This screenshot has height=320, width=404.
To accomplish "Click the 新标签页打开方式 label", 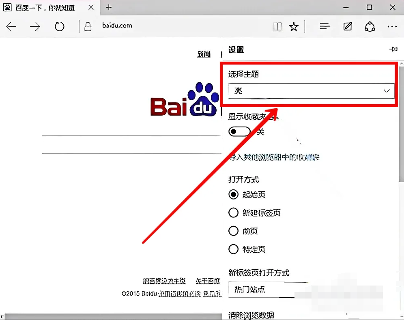I will (x=259, y=273).
